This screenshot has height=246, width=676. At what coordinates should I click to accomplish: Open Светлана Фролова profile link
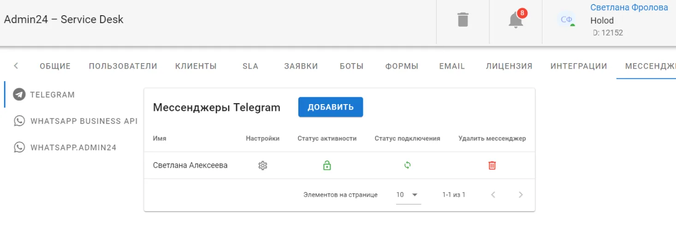point(629,7)
